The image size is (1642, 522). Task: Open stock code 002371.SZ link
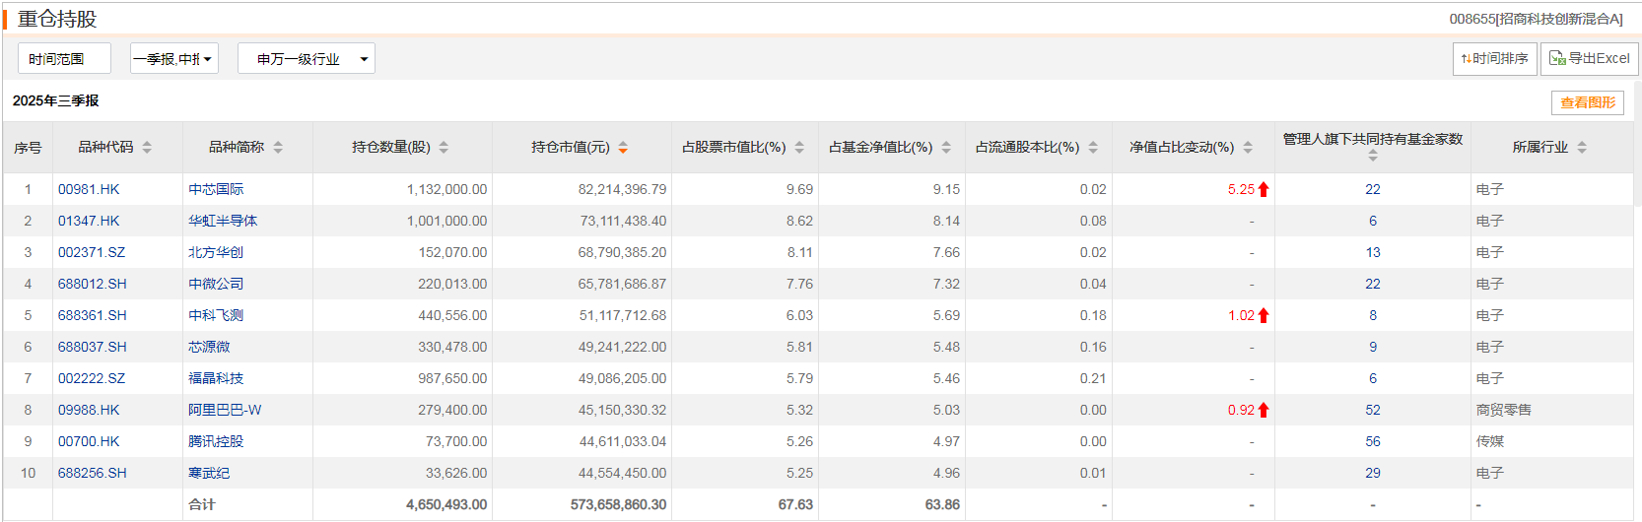(92, 253)
